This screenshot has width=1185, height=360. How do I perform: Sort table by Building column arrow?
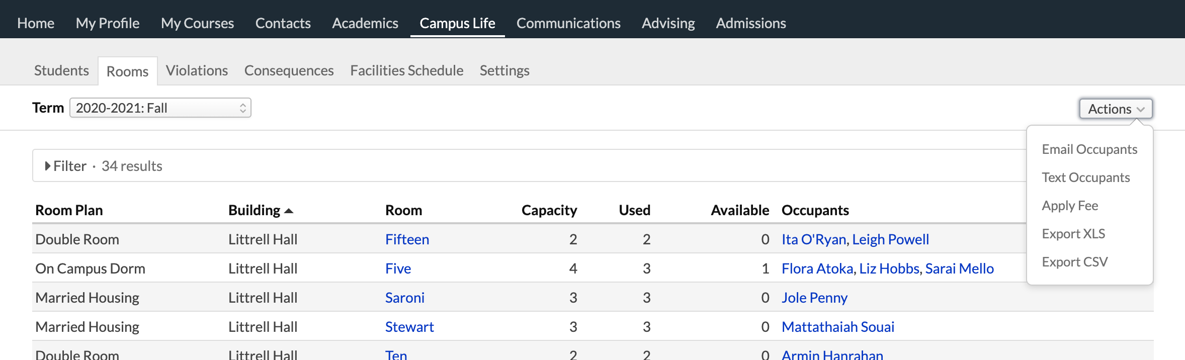click(x=289, y=211)
